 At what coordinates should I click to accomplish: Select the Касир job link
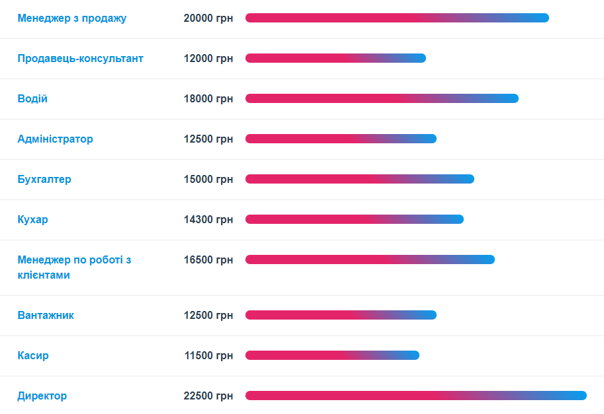(33, 355)
